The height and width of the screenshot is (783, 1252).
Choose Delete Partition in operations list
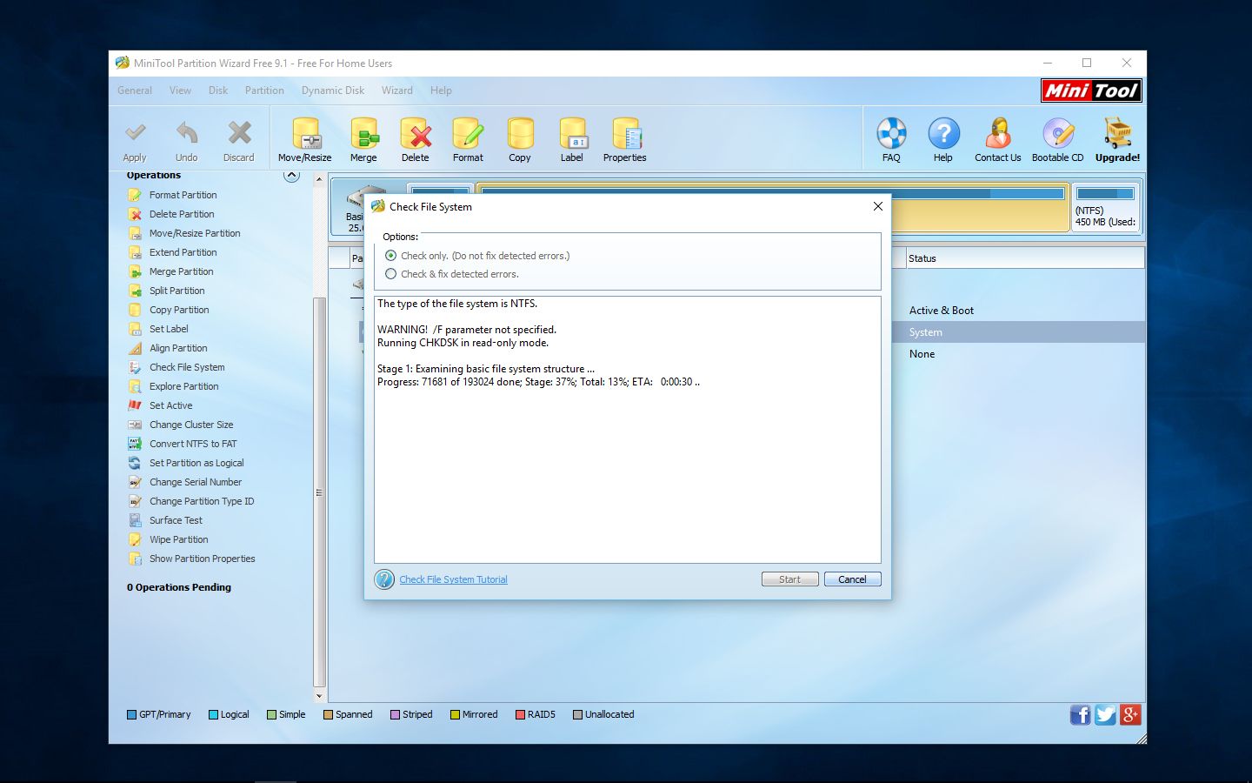pyautogui.click(x=182, y=214)
